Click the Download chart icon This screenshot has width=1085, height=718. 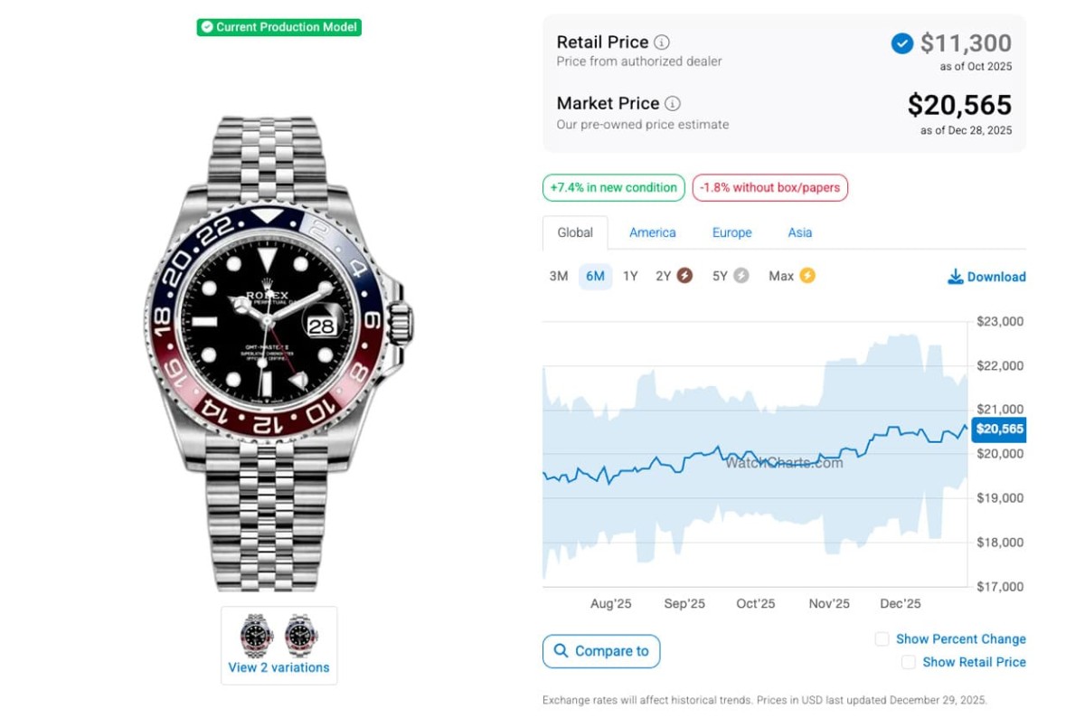[x=955, y=277]
